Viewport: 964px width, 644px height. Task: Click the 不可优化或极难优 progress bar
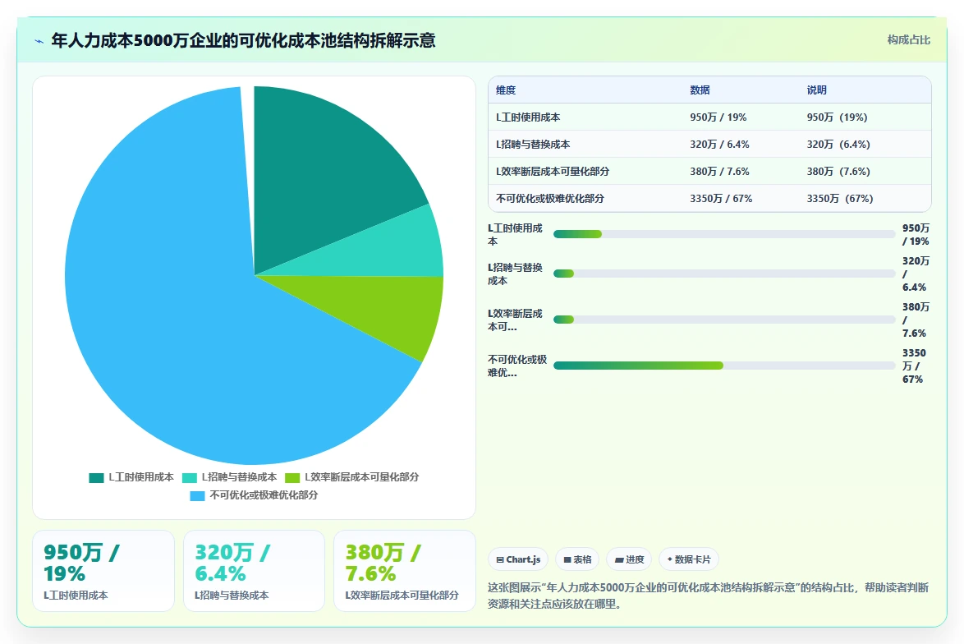(724, 366)
